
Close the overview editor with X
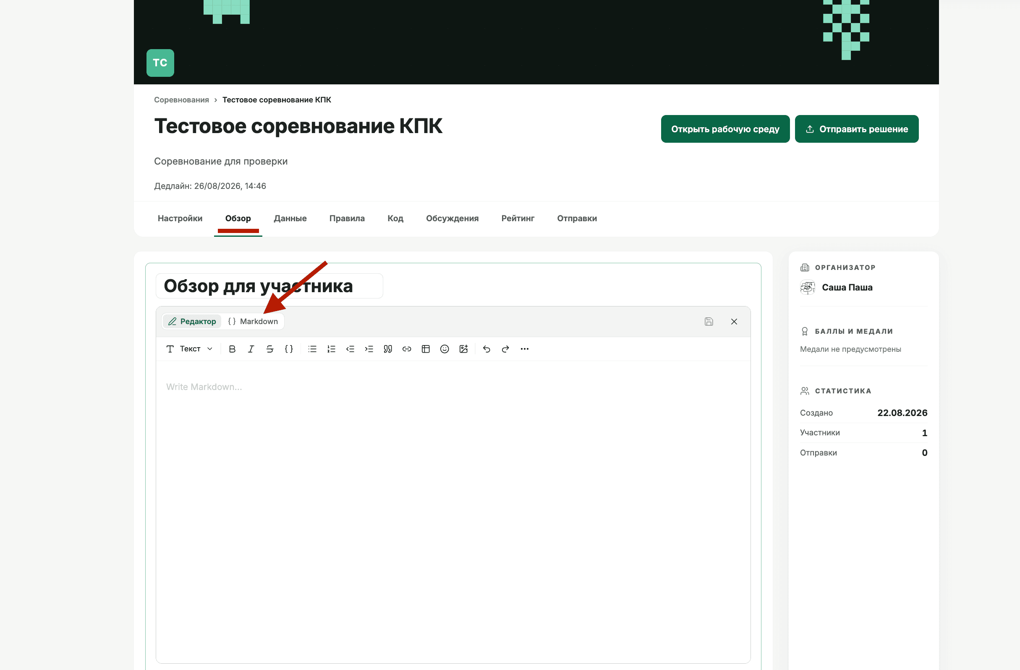tap(734, 322)
